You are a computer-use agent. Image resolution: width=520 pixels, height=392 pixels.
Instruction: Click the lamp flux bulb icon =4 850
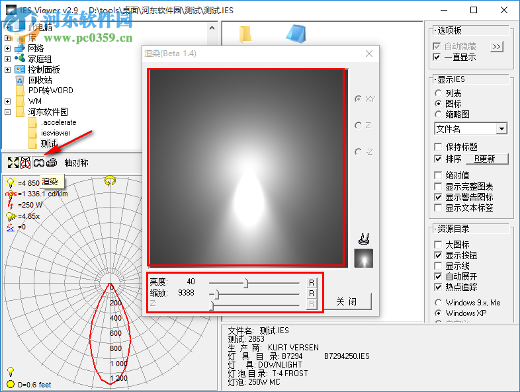[x=11, y=182]
